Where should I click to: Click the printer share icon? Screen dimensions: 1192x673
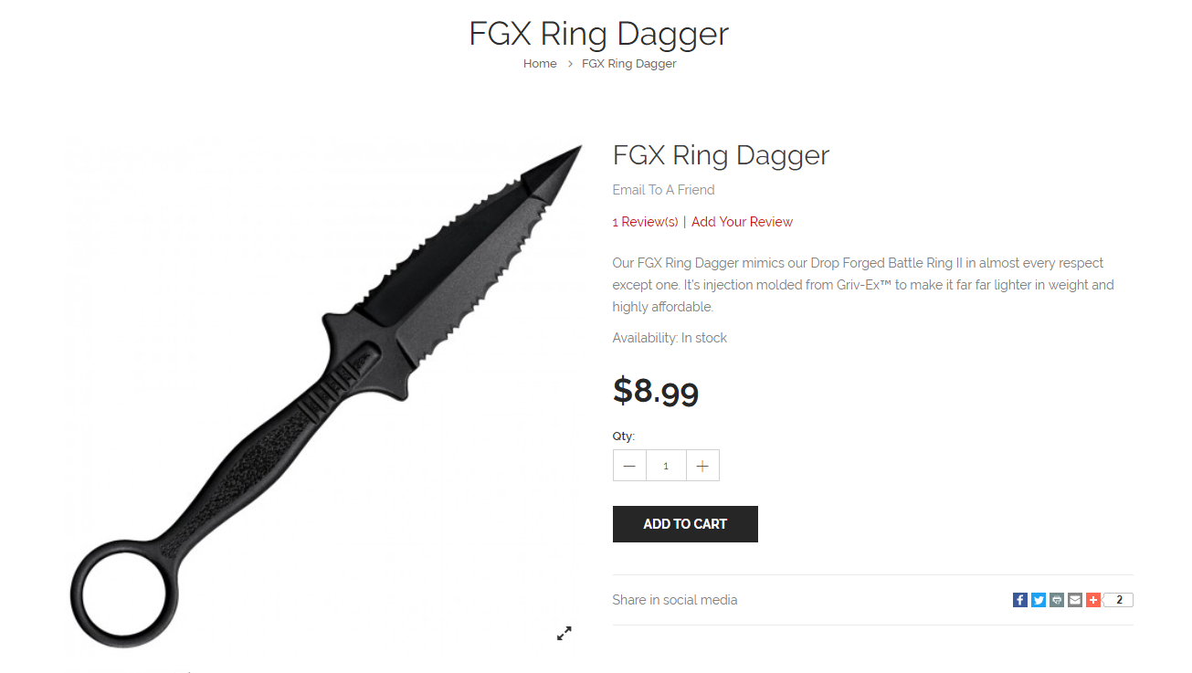point(1057,600)
